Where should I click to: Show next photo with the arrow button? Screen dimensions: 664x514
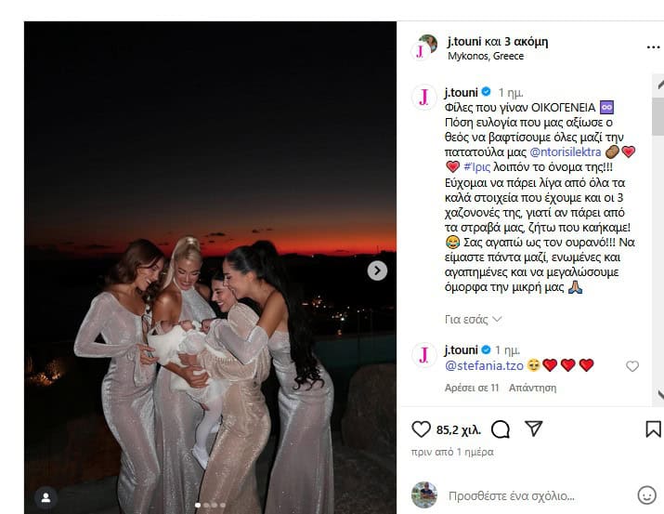coord(377,270)
